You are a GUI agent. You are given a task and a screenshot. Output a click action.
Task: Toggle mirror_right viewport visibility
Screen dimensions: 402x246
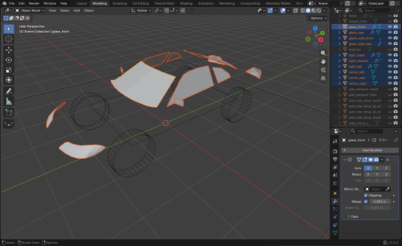[x=390, y=84]
